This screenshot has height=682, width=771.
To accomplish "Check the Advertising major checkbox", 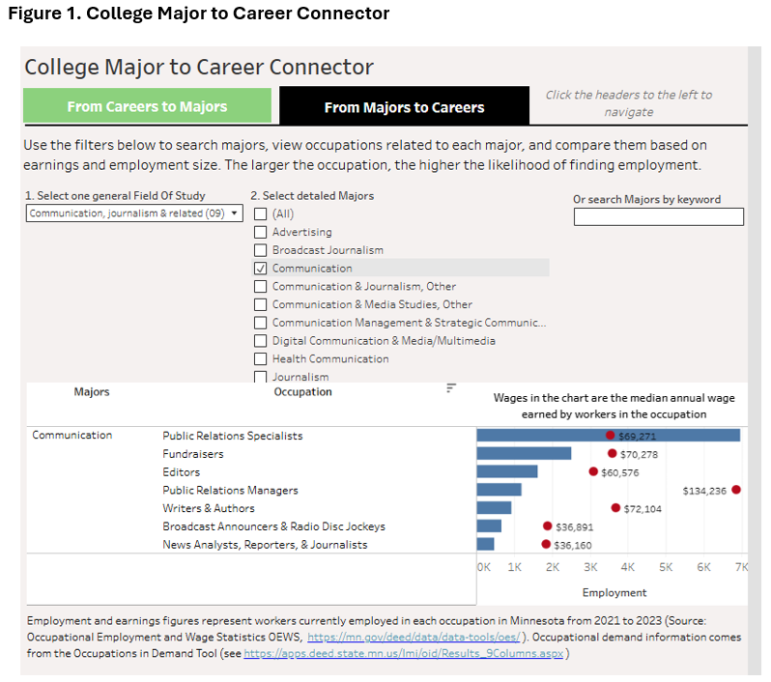I will pyautogui.click(x=260, y=232).
